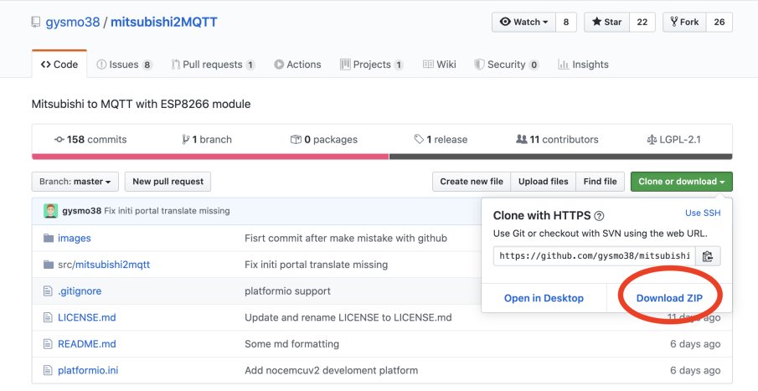Show the 11 contributors

click(557, 140)
